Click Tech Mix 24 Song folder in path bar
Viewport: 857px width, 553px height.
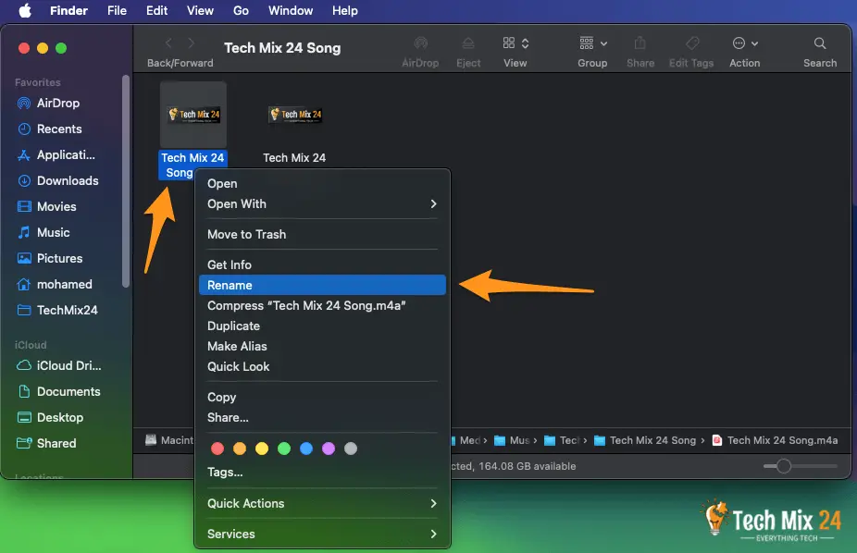[x=645, y=440]
